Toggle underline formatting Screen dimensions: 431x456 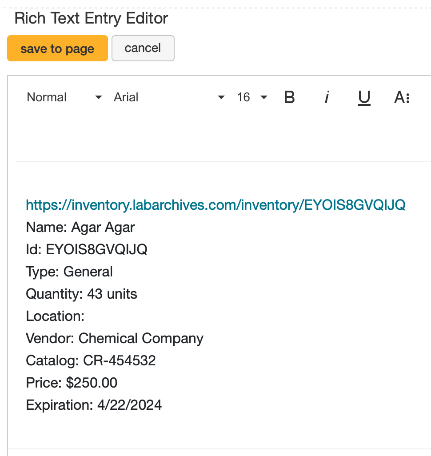tap(364, 97)
